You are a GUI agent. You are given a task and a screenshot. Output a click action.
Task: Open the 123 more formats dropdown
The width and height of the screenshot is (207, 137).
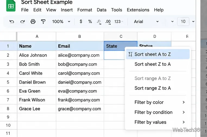118,22
